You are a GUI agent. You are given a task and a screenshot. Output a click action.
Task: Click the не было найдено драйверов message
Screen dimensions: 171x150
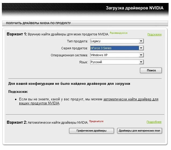click(69, 84)
